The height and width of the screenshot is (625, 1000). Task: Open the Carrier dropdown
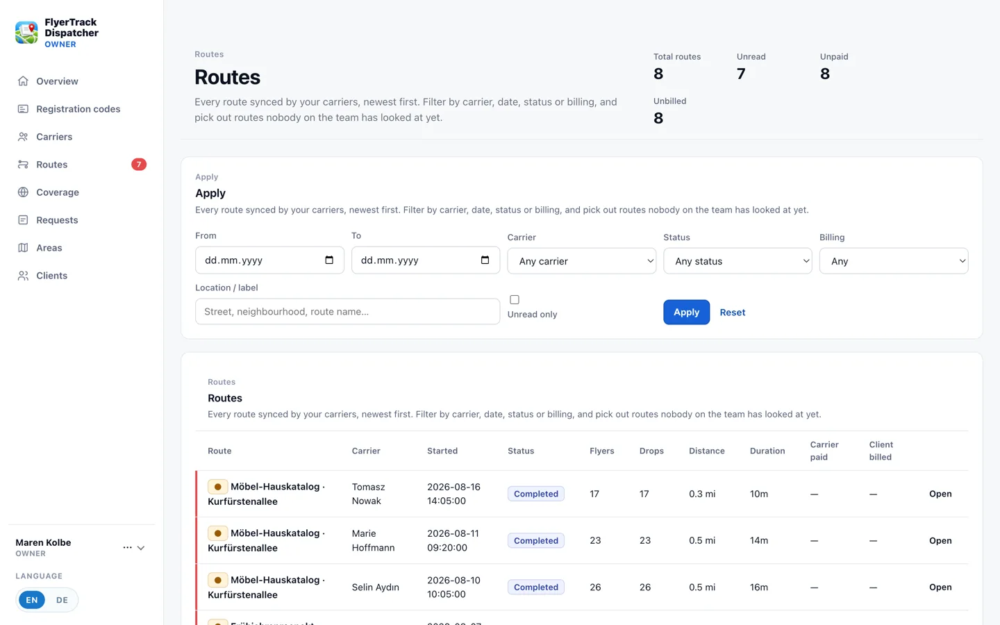pyautogui.click(x=582, y=261)
